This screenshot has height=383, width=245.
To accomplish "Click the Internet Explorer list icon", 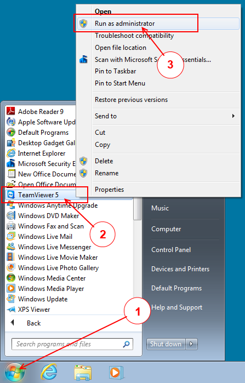I will [x=11, y=153].
